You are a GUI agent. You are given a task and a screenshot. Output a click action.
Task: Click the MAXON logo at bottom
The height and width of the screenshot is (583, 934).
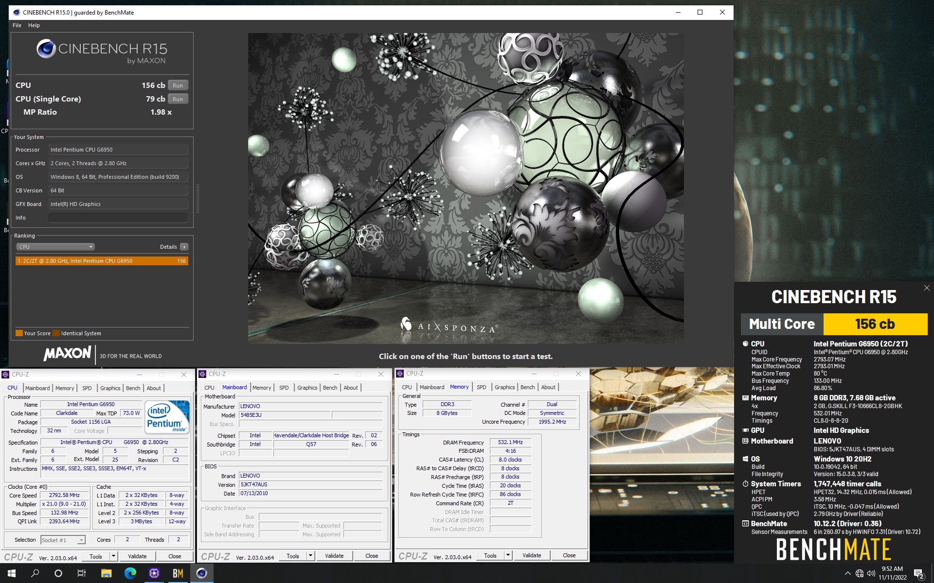(67, 354)
